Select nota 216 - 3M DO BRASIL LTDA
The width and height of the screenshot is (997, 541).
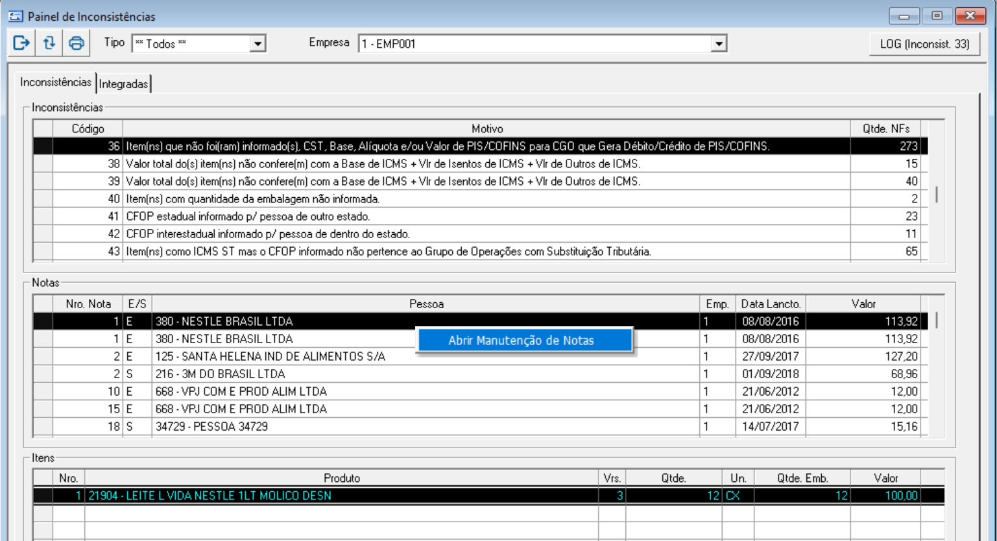[481, 374]
